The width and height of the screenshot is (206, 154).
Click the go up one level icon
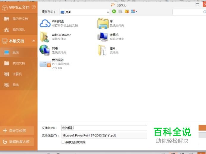120,11
